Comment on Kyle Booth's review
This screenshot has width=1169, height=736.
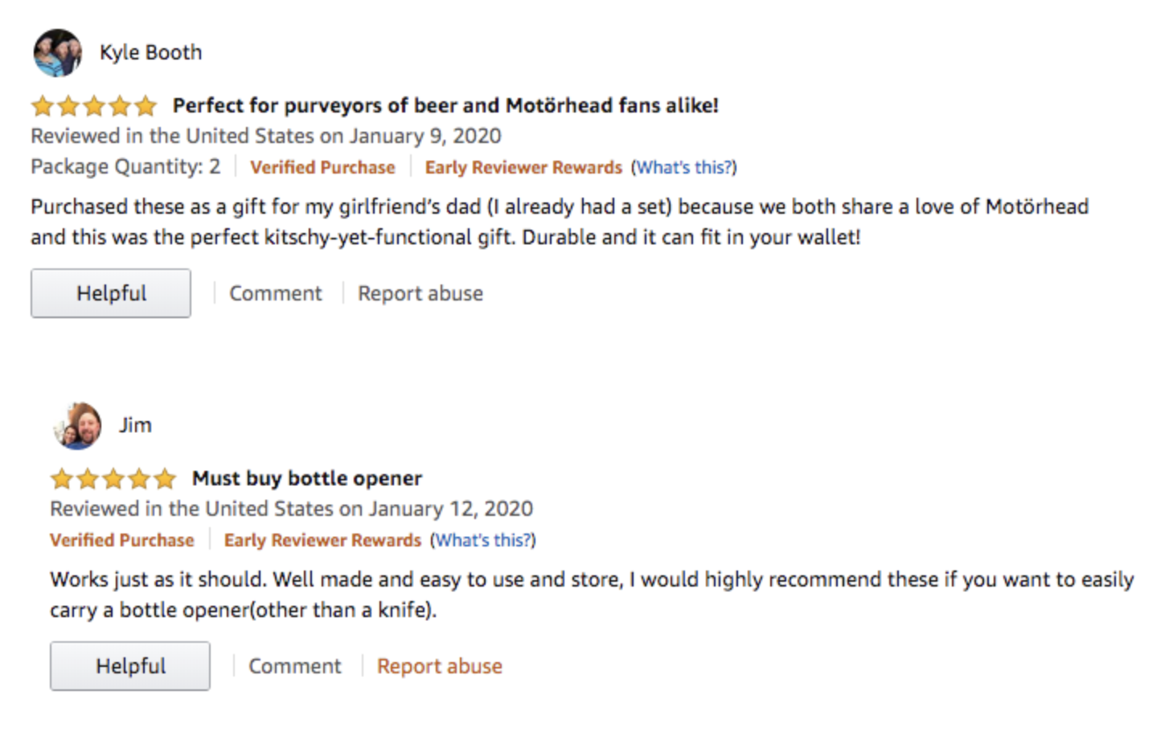[x=275, y=293]
